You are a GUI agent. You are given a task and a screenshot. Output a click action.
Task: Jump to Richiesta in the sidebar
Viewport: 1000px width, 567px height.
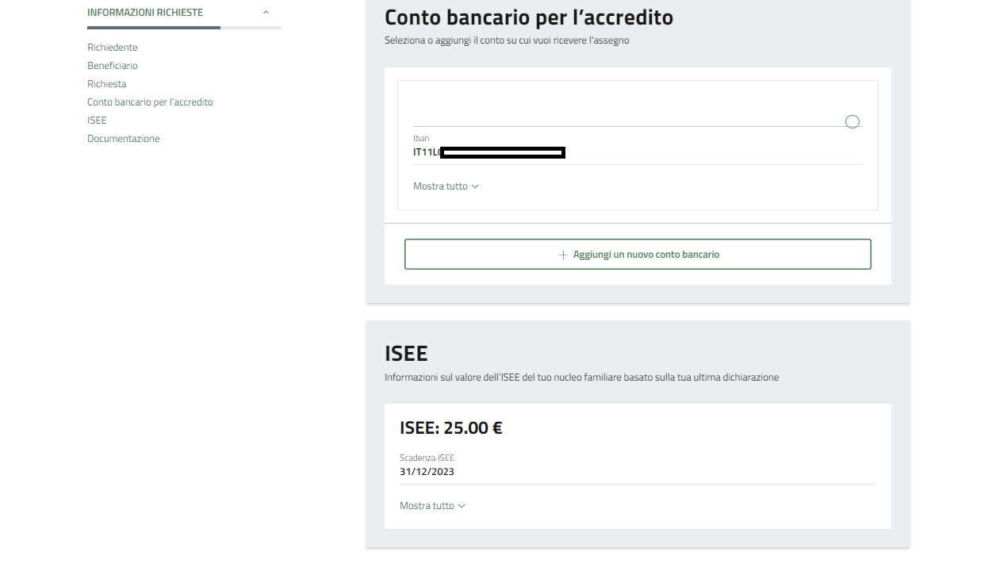pos(107,84)
